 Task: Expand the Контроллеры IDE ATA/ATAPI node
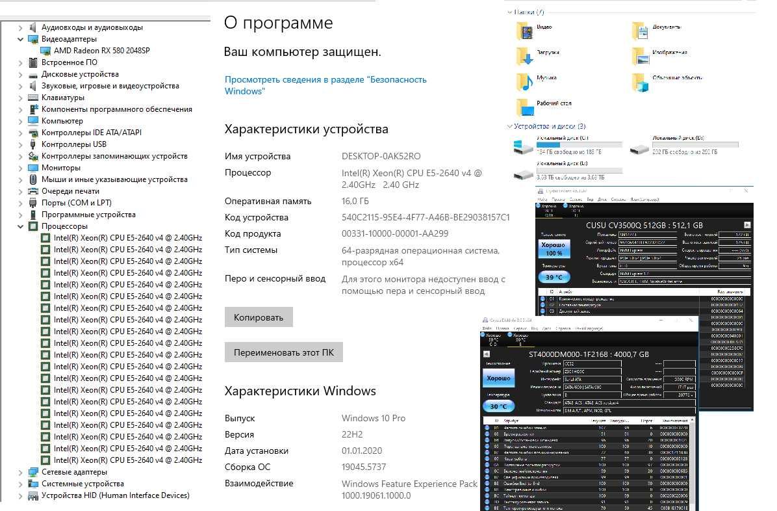tap(20, 133)
